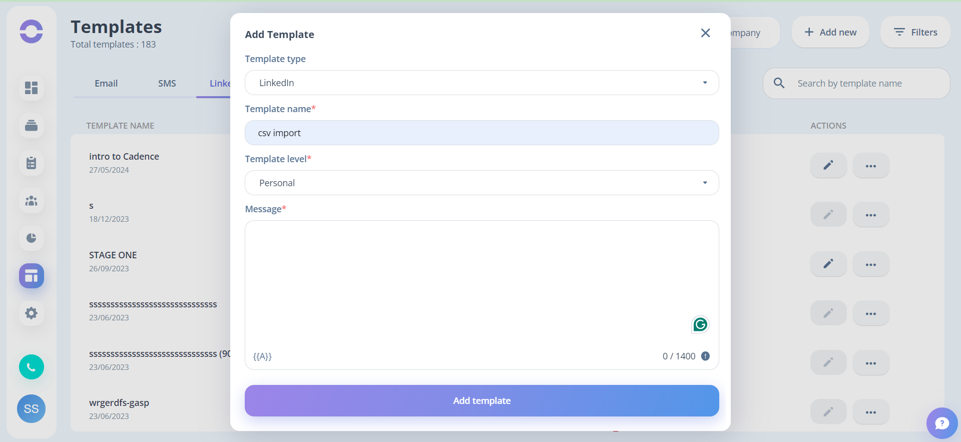Click the green phone dialer button
The width and height of the screenshot is (961, 442).
tap(32, 367)
